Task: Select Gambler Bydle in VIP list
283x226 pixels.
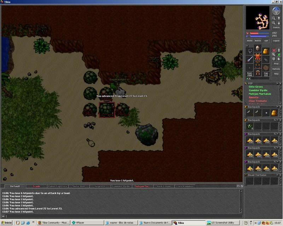Action: 258,90
